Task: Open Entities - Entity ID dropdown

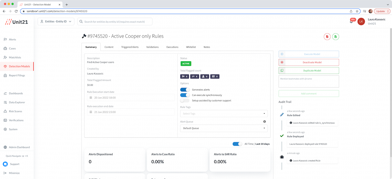Action: [56, 21]
